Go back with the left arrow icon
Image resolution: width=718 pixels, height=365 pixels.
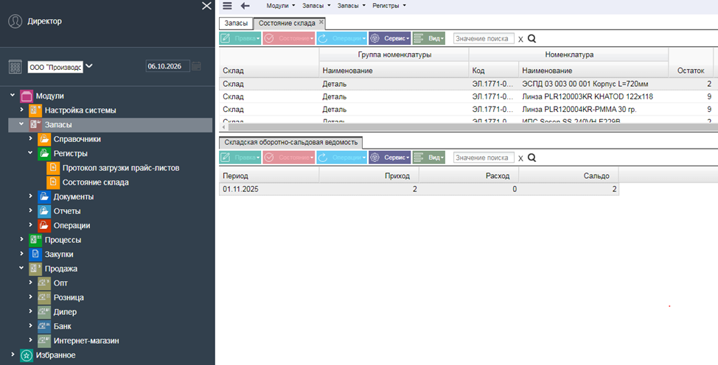tap(245, 6)
